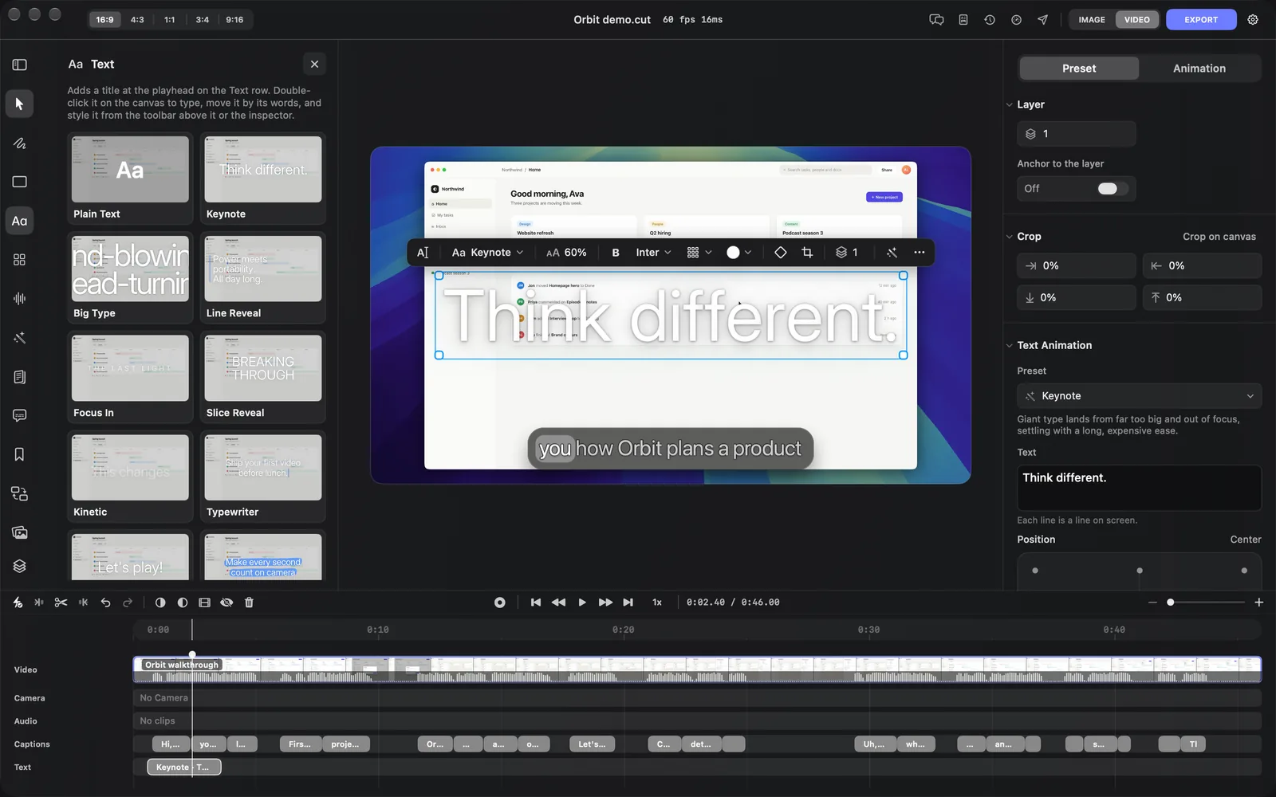1276x797 pixels.
Task: Select 4:3 aspect ratio
Action: click(137, 20)
